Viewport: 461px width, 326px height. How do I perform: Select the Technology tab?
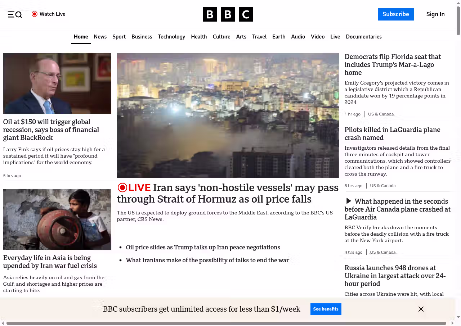[x=171, y=37]
